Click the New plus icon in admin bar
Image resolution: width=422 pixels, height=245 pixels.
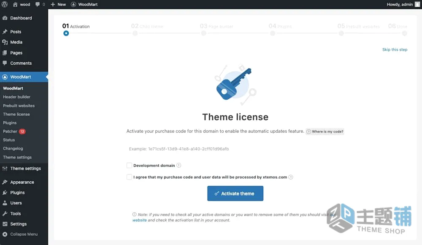click(53, 4)
